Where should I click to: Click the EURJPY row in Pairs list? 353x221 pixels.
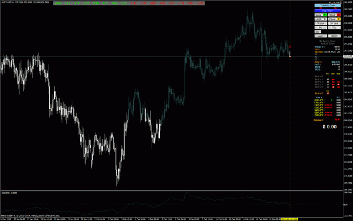[x=328, y=115]
